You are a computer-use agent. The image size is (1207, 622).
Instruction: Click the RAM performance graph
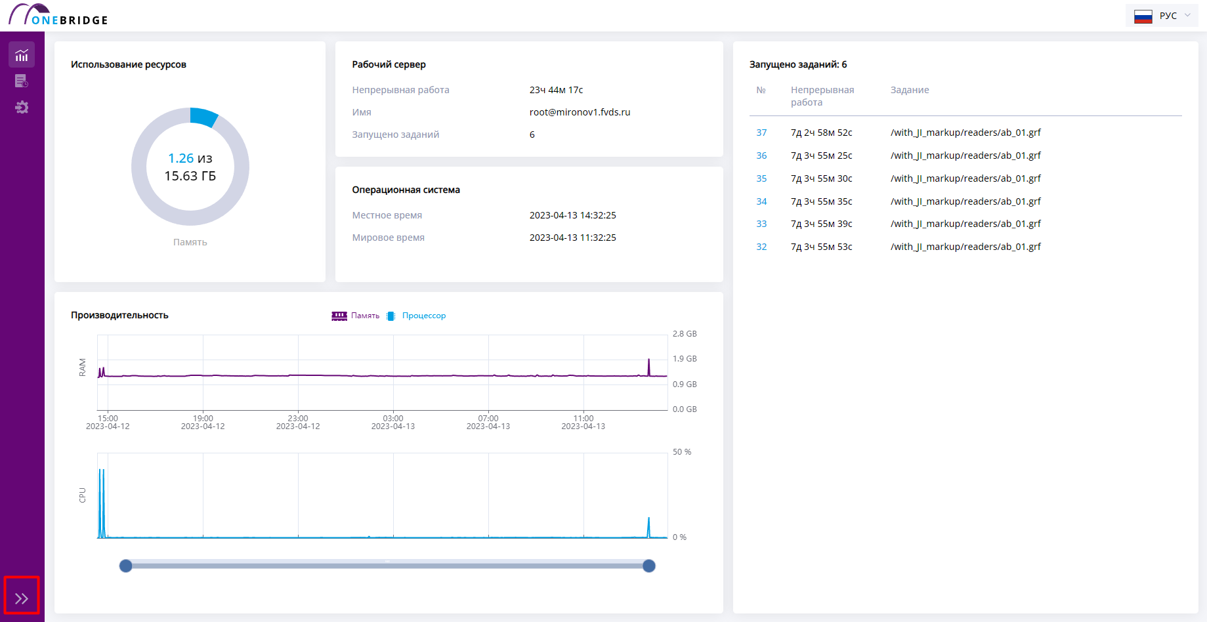coord(383,372)
